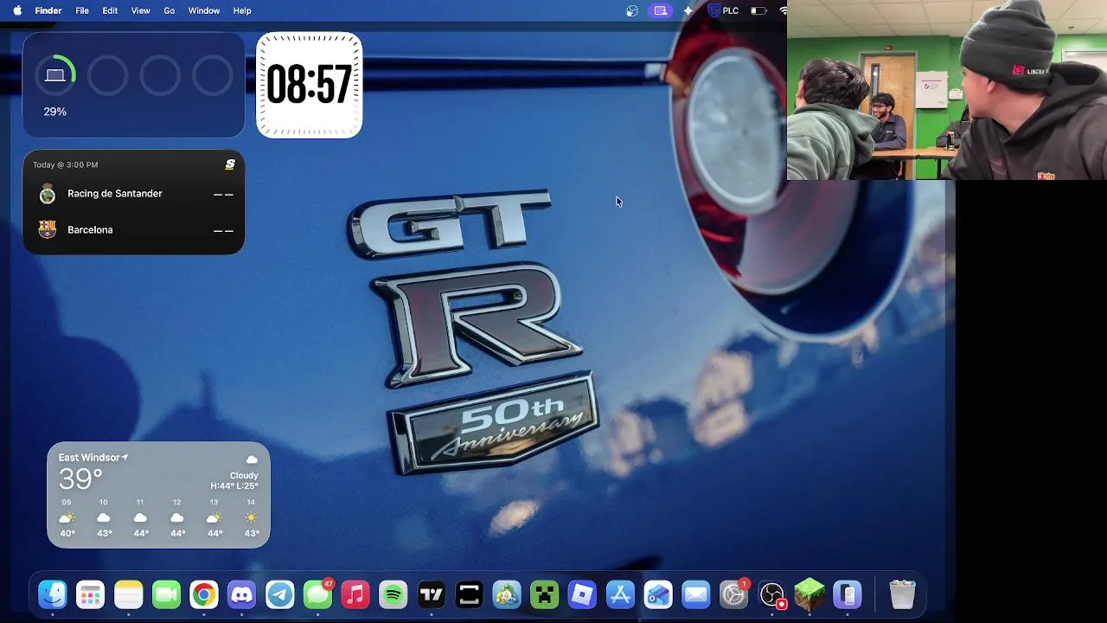This screenshot has height=623, width=1107.
Task: Start FaceTime from the Dock
Action: [166, 594]
